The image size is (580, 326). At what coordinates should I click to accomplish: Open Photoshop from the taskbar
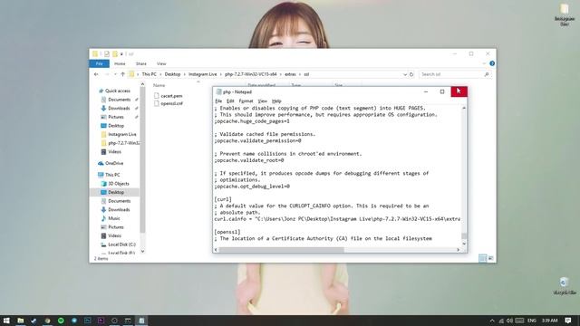tap(87, 321)
